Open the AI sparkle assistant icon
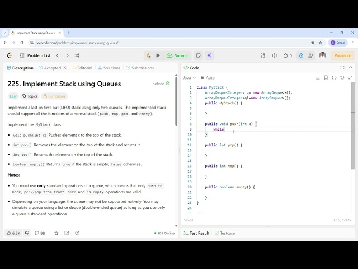 [209, 55]
